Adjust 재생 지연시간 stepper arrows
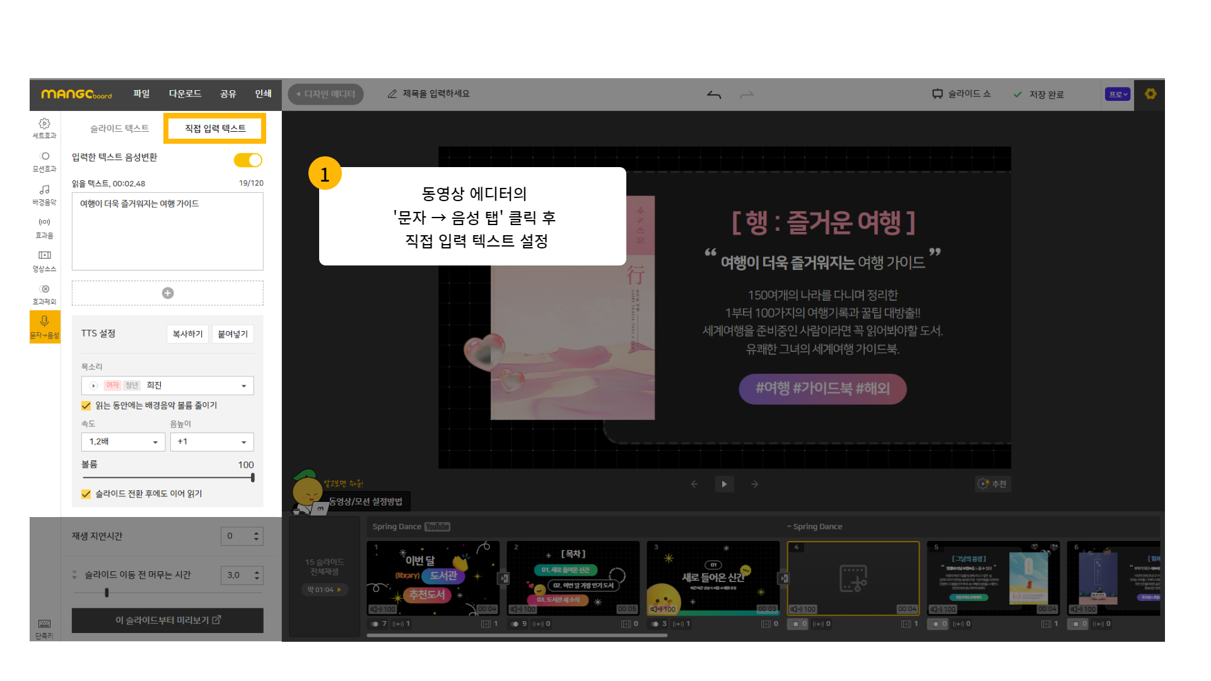This screenshot has width=1211, height=681. pyautogui.click(x=256, y=537)
